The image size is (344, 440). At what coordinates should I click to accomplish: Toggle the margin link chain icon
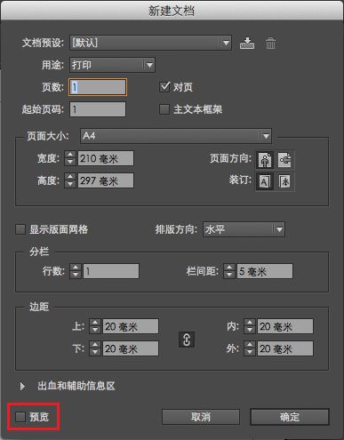click(187, 339)
